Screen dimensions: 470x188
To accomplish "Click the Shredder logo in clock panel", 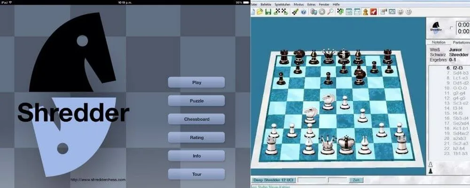I will (x=436, y=27).
